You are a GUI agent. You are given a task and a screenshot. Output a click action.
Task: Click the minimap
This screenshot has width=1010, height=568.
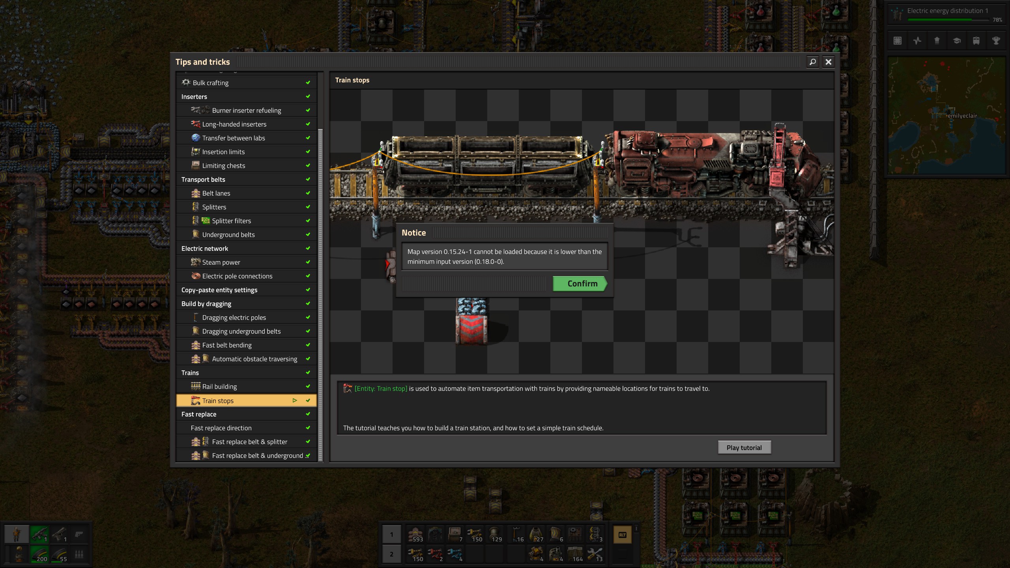tap(946, 115)
